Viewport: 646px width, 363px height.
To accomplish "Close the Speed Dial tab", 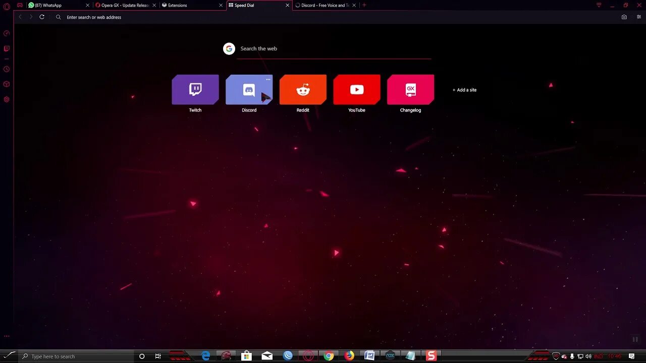I will click(x=287, y=5).
